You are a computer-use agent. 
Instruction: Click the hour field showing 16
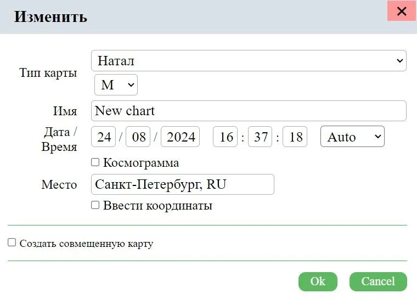pos(226,137)
